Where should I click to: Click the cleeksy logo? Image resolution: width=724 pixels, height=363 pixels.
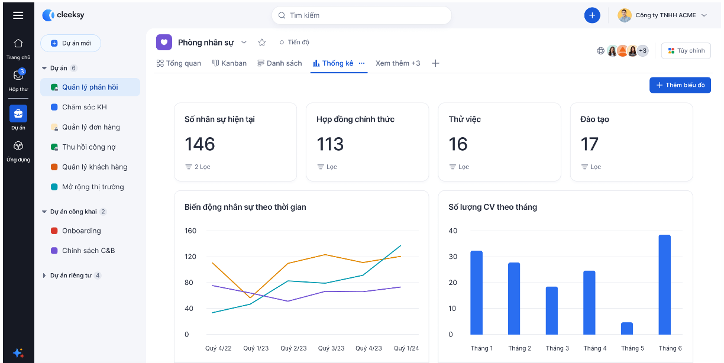[63, 15]
